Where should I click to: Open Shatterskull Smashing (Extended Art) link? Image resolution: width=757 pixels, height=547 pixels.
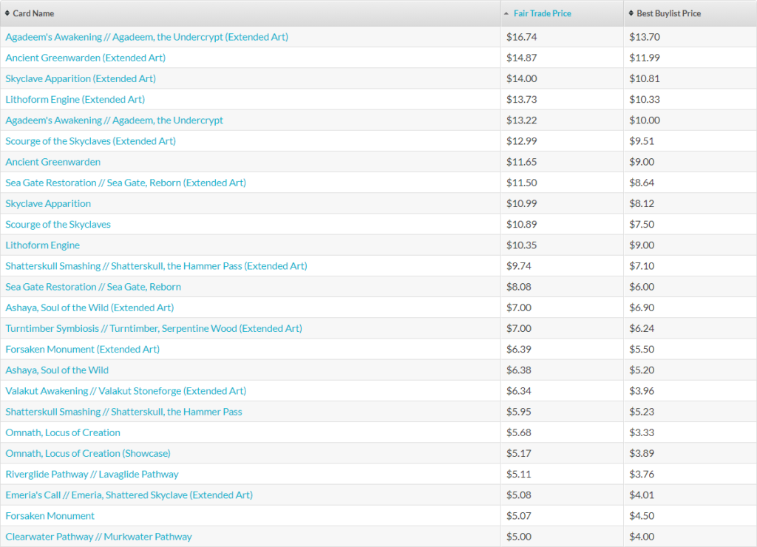pos(157,265)
